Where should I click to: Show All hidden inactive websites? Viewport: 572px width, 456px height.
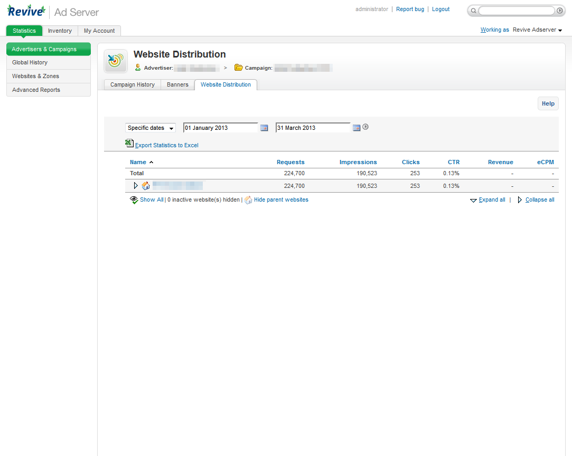(152, 199)
